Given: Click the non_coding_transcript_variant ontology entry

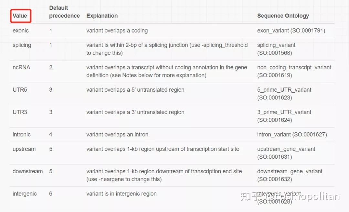Looking at the screenshot, I should pos(294,71).
